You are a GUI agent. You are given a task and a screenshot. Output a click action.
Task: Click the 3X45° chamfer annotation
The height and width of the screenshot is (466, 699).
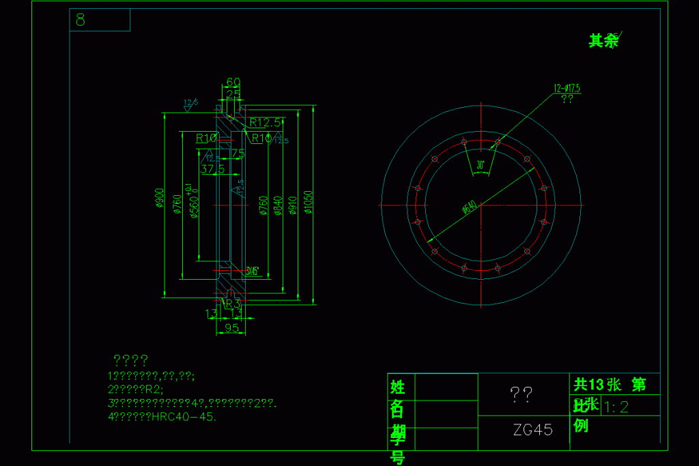click(253, 271)
